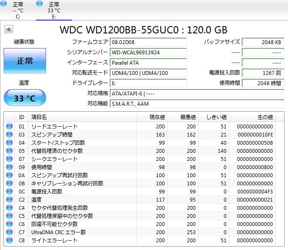Screen dimensions: 288x250
Task: Click status orb for 温度 attribute row
Action: click(x=9, y=200)
